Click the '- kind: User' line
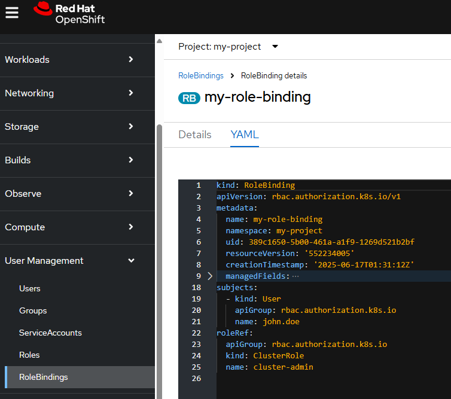This screenshot has height=399, width=451. (254, 299)
